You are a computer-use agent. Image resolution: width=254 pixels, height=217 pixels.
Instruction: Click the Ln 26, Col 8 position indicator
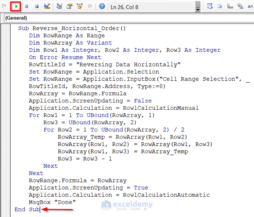point(124,7)
